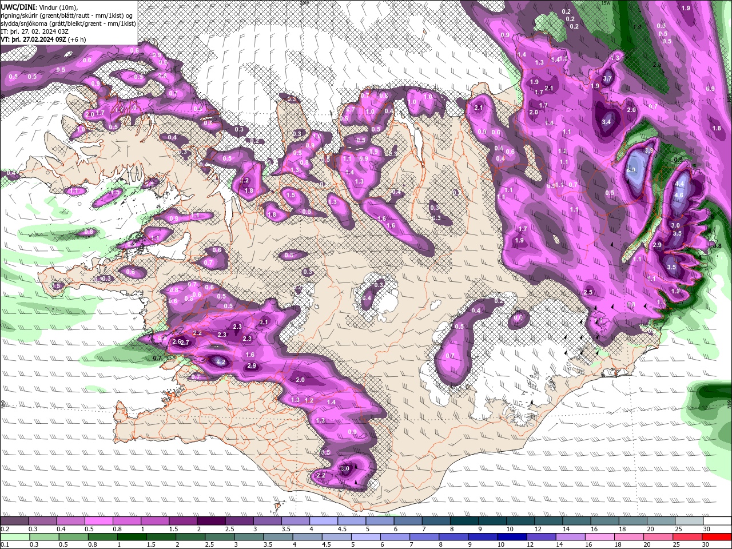Click the '0.1' label under lower legend row
Image resolution: width=732 pixels, height=549 pixels.
pyautogui.click(x=5, y=545)
